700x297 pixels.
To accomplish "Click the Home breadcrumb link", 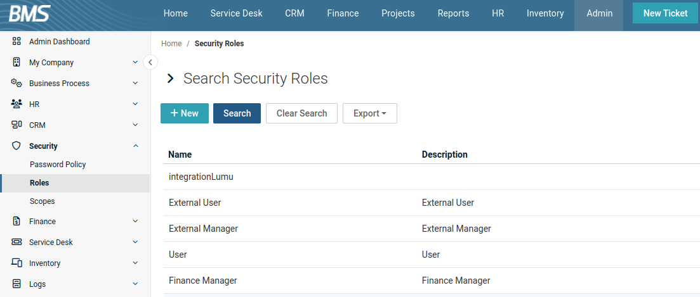I will coord(171,44).
